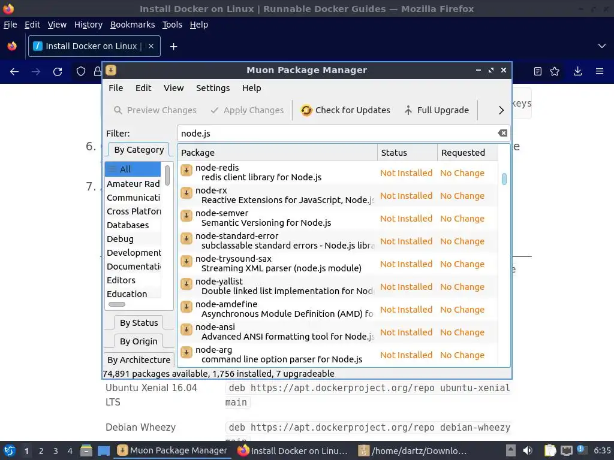This screenshot has height=460, width=614.
Task: Open the Edit menu in Muon
Action: pyautogui.click(x=143, y=88)
